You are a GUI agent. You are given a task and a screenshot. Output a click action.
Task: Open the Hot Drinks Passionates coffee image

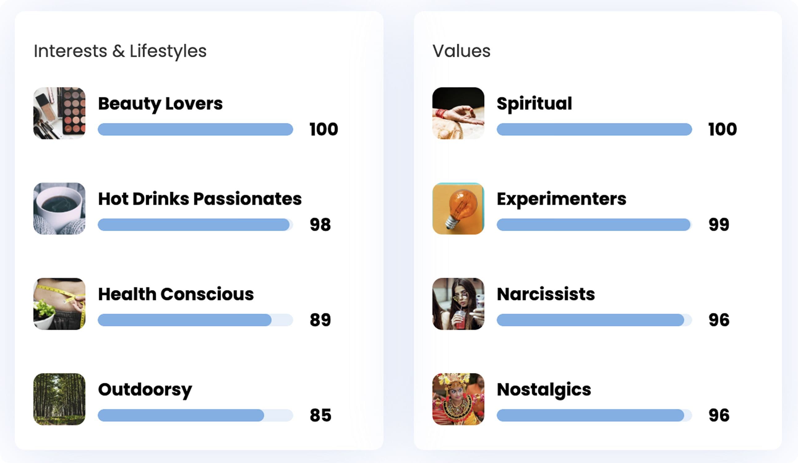coord(59,209)
